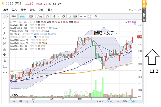
Task: Expand the 太子, D, TSE legend dropdown
Action: (28, 22)
